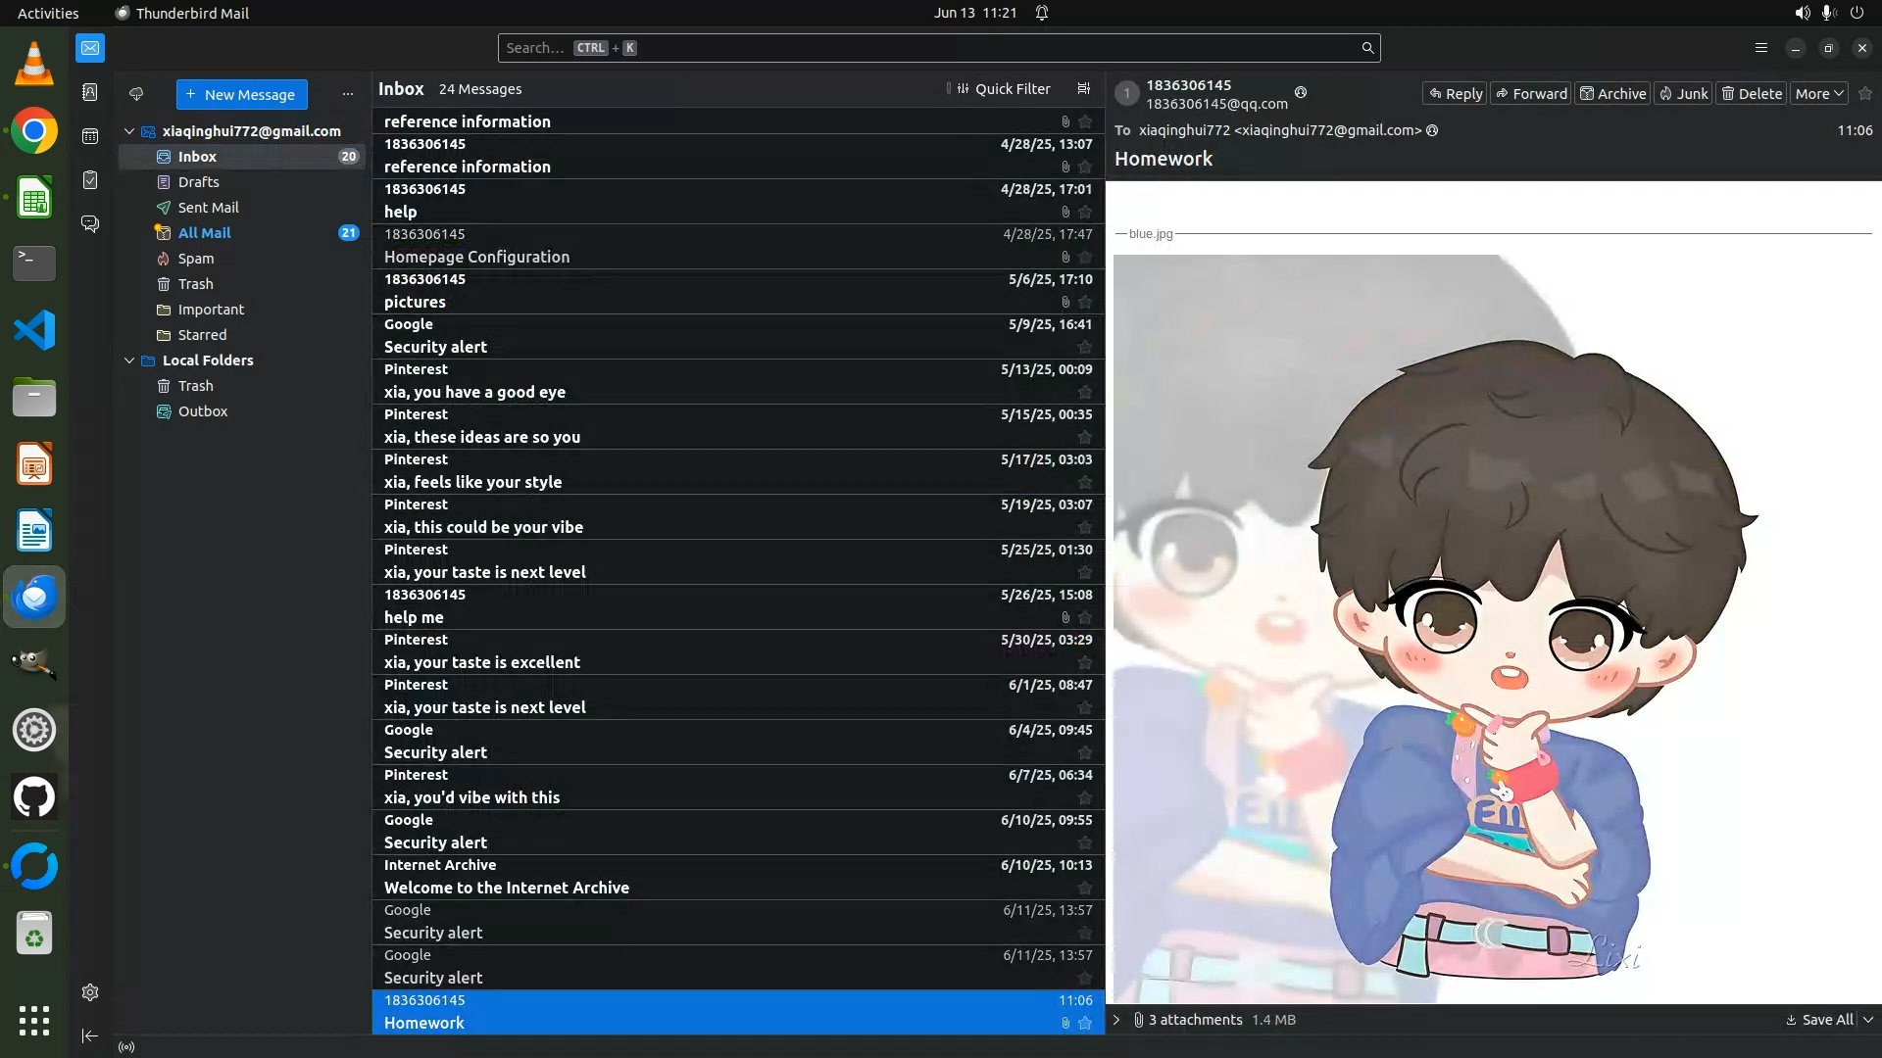Image resolution: width=1882 pixels, height=1058 pixels.
Task: Select the Sent Mail folder
Action: click(x=208, y=208)
